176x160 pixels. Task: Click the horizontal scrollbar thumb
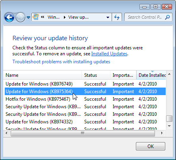[x=83, y=133]
